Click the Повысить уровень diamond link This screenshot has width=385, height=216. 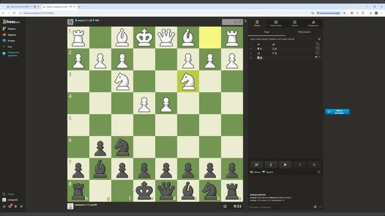[x=11, y=54]
